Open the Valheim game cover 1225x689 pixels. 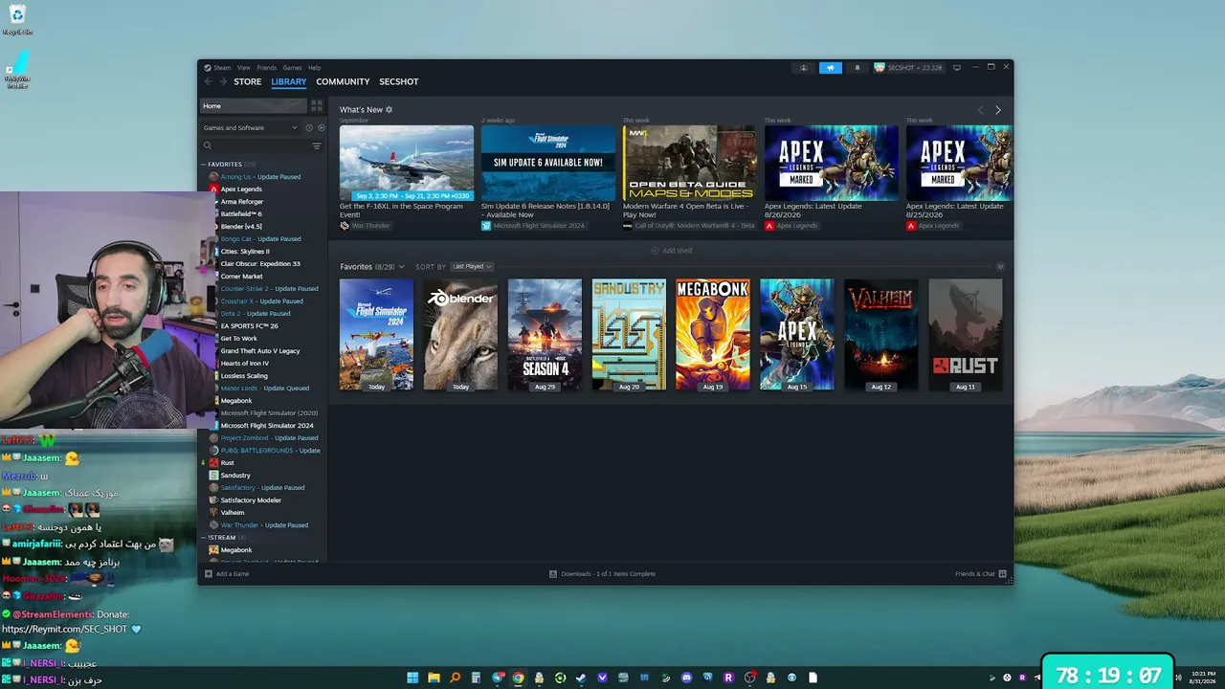coord(881,335)
